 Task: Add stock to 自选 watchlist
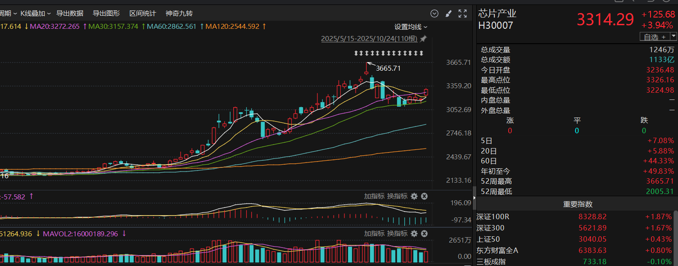[x=654, y=37]
